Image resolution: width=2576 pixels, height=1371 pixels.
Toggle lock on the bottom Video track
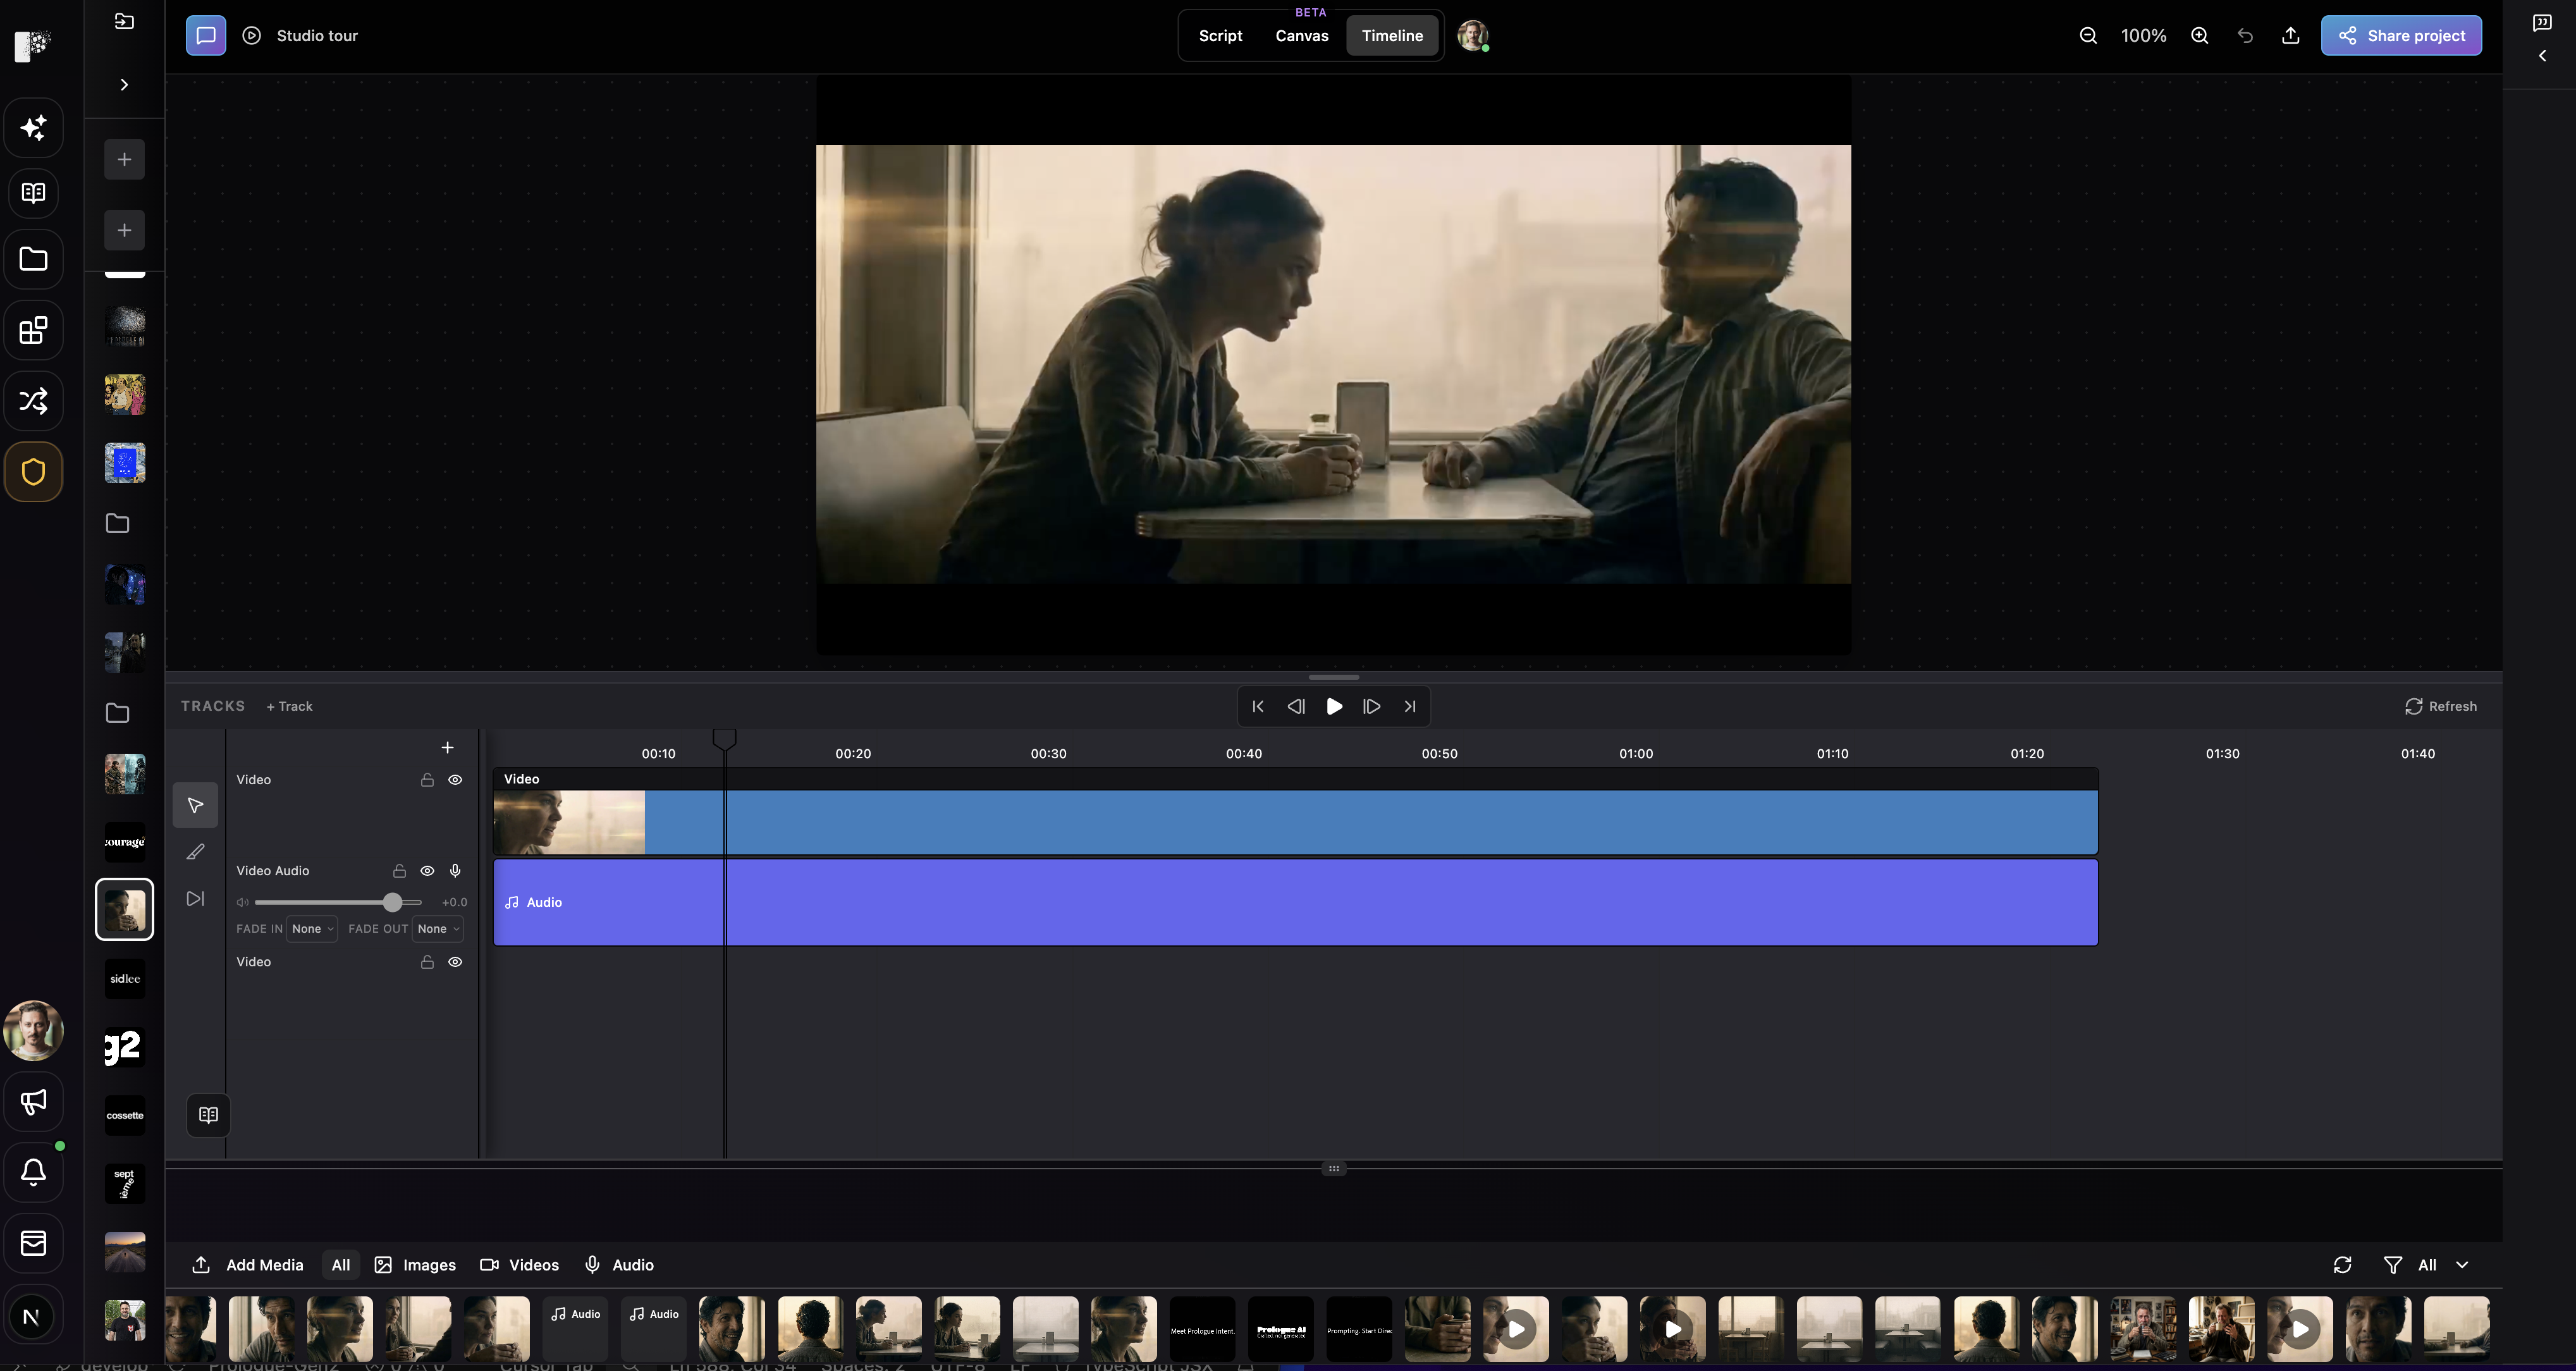427,962
